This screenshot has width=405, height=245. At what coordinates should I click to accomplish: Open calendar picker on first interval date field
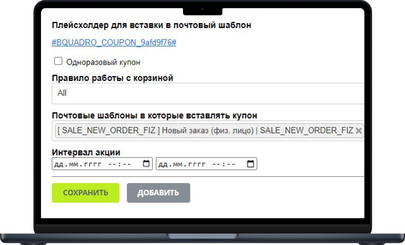(x=146, y=163)
